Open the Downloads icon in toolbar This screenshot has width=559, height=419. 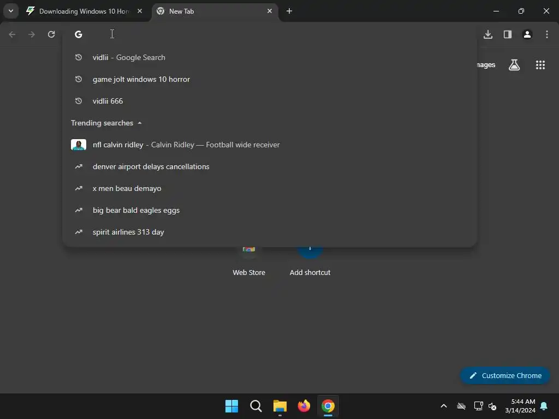tap(488, 34)
